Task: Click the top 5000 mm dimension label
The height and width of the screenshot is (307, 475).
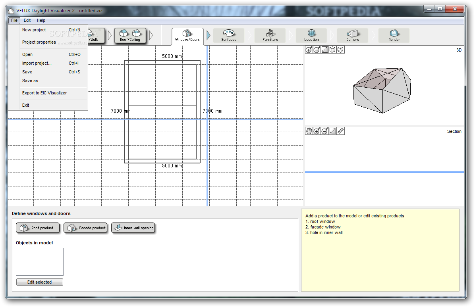Action: [172, 56]
